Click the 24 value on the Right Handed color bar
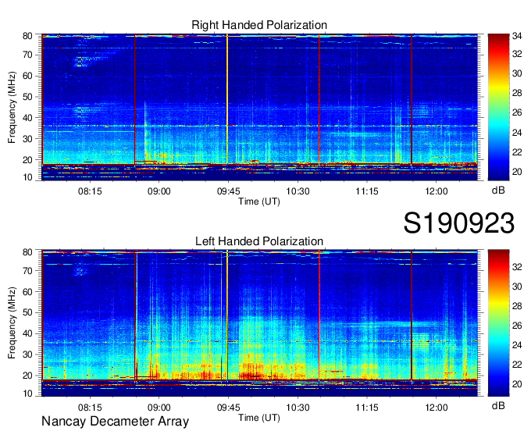Image resolution: width=531 pixels, height=431 pixels. pyautogui.click(x=516, y=133)
